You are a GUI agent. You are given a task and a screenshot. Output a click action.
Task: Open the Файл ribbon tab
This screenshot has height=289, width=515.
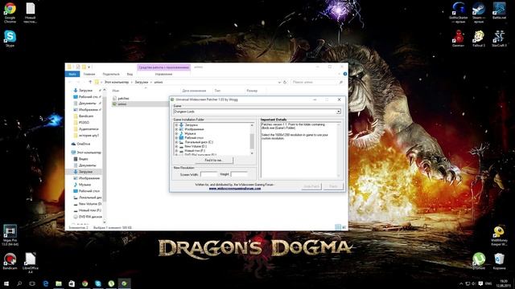72,74
